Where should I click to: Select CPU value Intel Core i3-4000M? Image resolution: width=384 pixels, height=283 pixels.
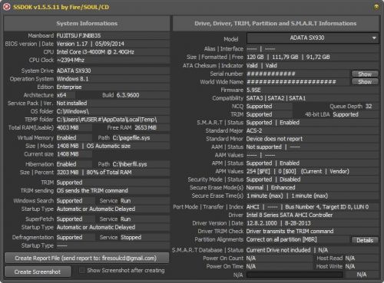tap(95, 52)
